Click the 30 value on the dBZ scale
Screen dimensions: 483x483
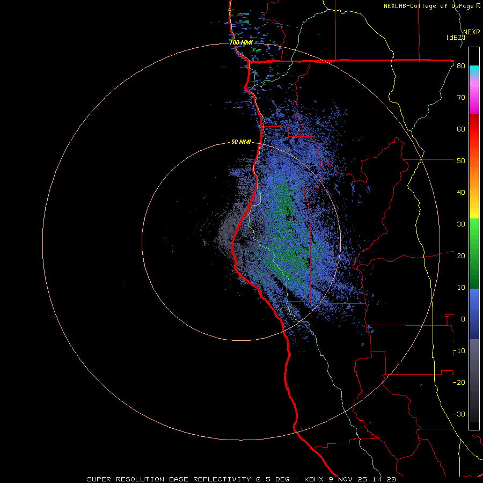(x=461, y=224)
